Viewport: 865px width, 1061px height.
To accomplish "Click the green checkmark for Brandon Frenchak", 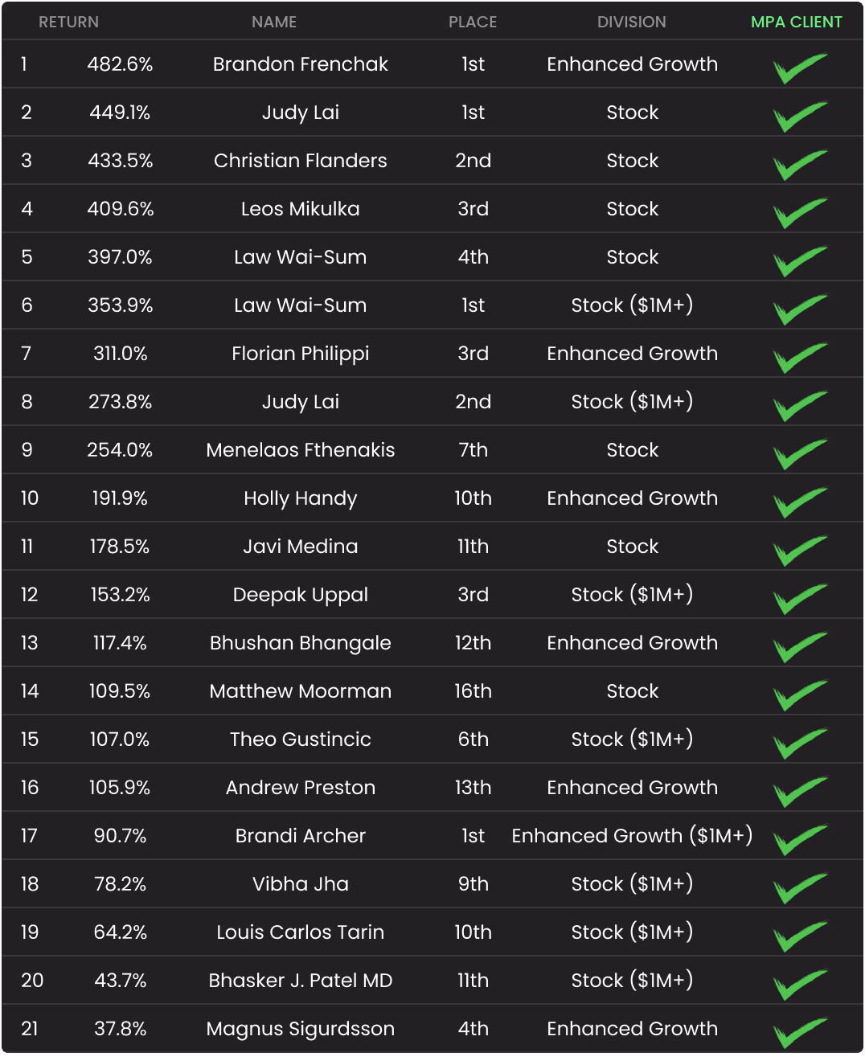I will coord(799,68).
